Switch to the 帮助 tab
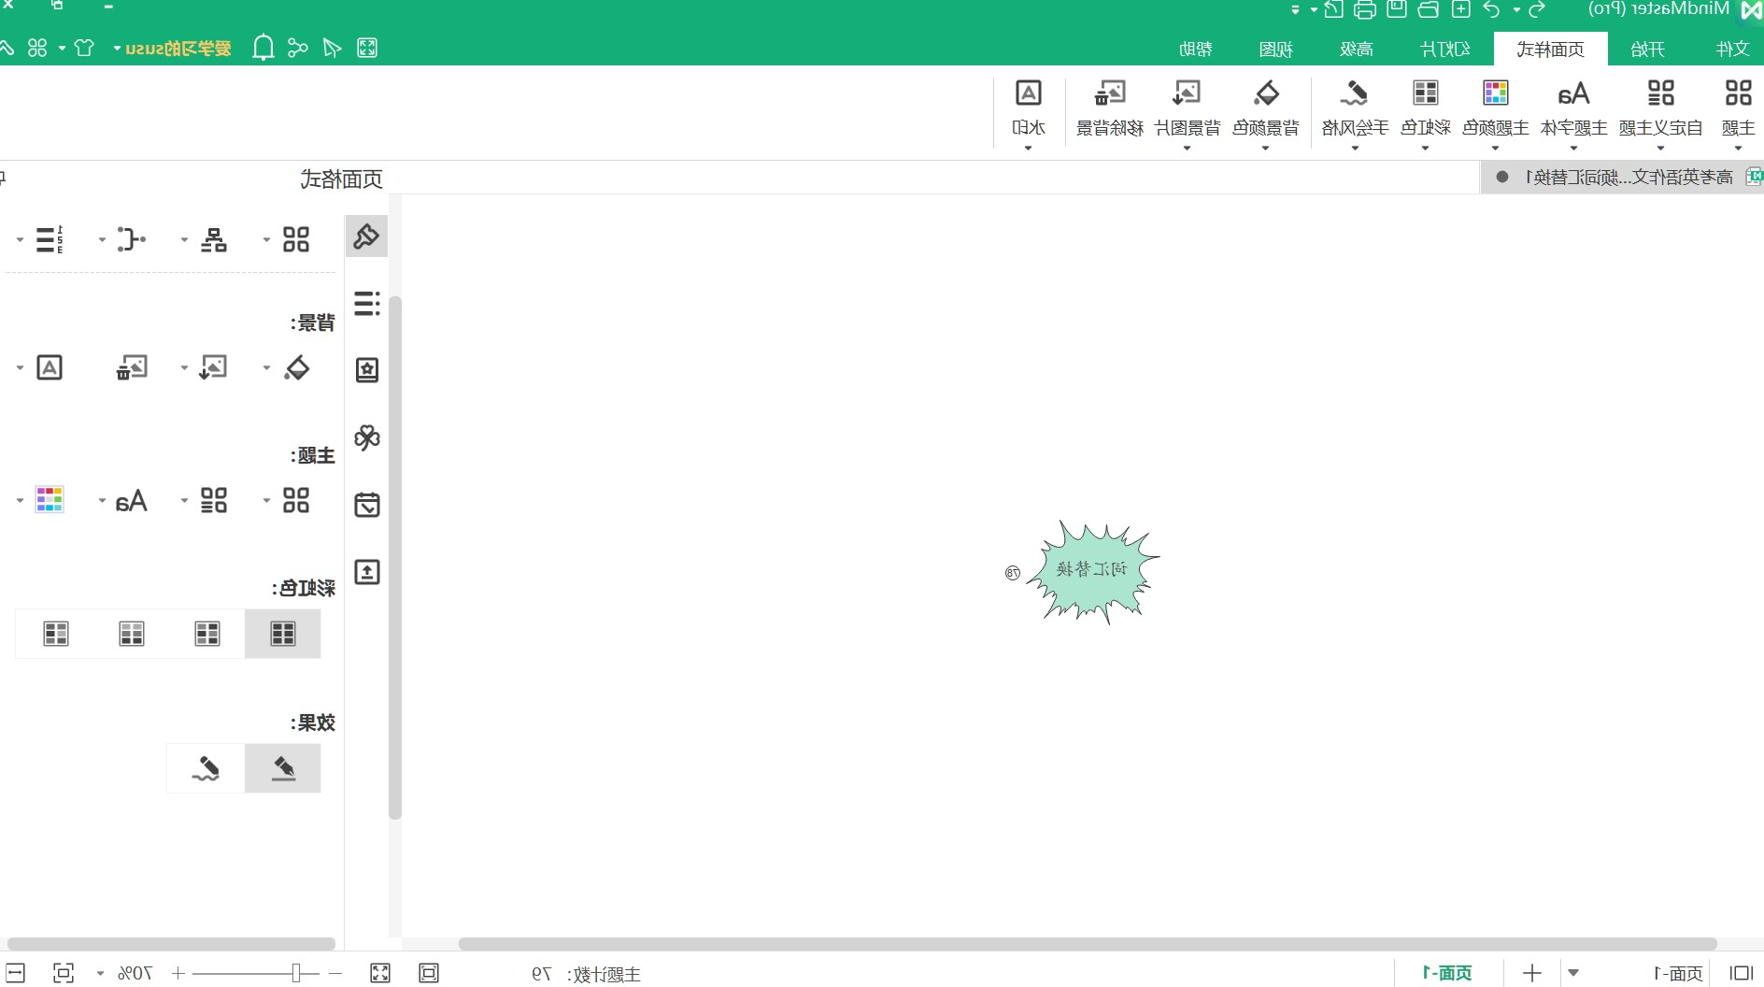Image resolution: width=1764 pixels, height=987 pixels. pos(1196,49)
